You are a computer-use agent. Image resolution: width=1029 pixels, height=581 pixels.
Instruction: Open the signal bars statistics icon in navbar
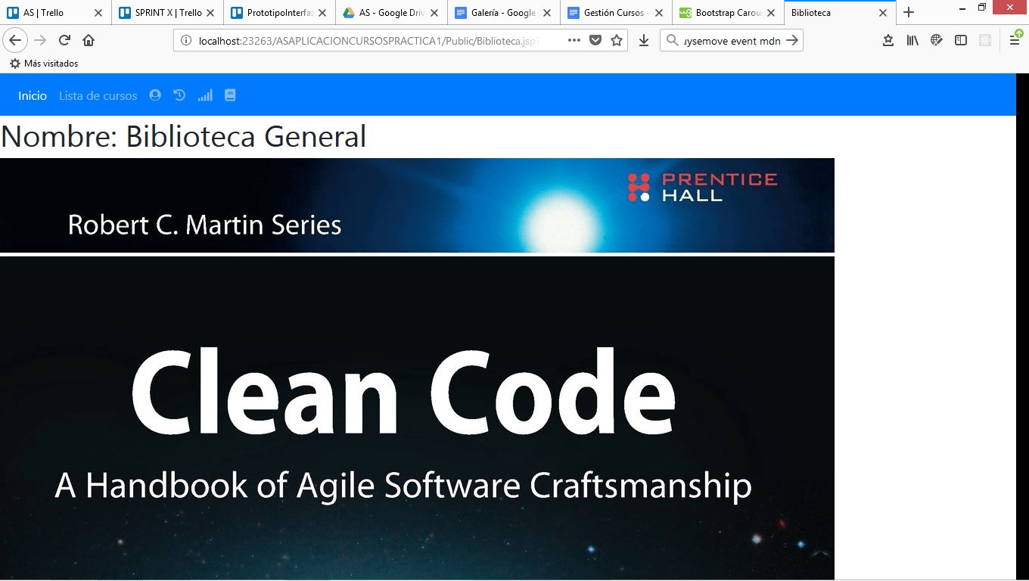click(205, 95)
